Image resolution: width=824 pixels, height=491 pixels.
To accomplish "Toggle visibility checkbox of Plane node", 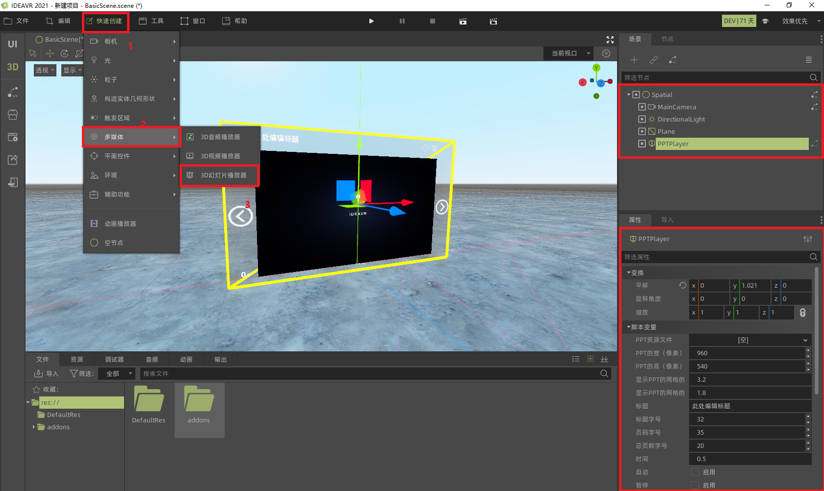I will tap(642, 131).
